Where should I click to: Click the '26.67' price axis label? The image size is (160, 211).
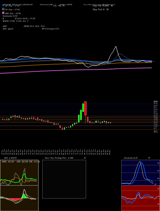coord(156,105)
